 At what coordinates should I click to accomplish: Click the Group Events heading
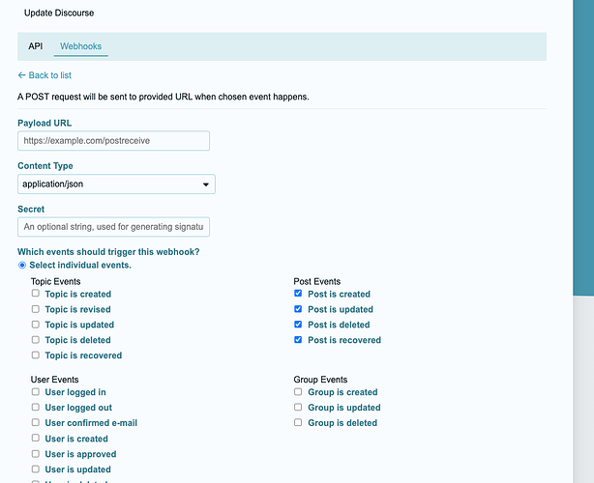(320, 380)
